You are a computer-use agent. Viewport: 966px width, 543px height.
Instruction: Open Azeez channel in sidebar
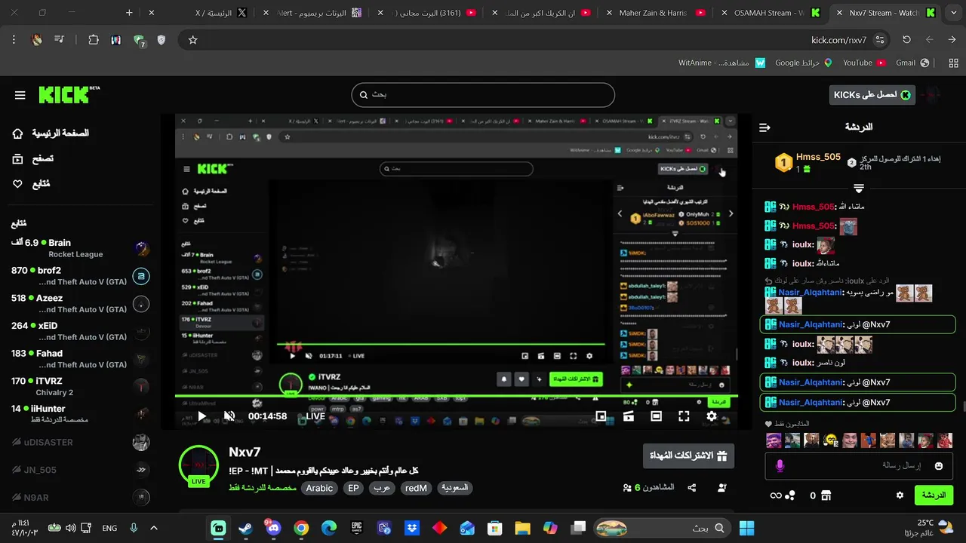pos(80,304)
